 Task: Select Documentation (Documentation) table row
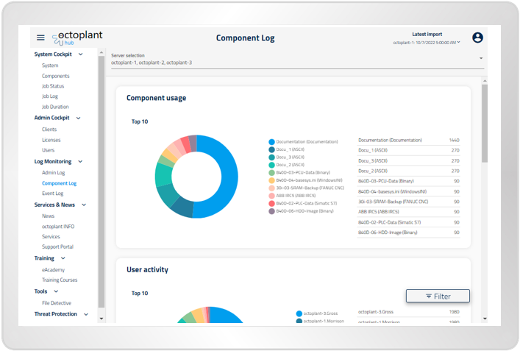click(x=409, y=141)
